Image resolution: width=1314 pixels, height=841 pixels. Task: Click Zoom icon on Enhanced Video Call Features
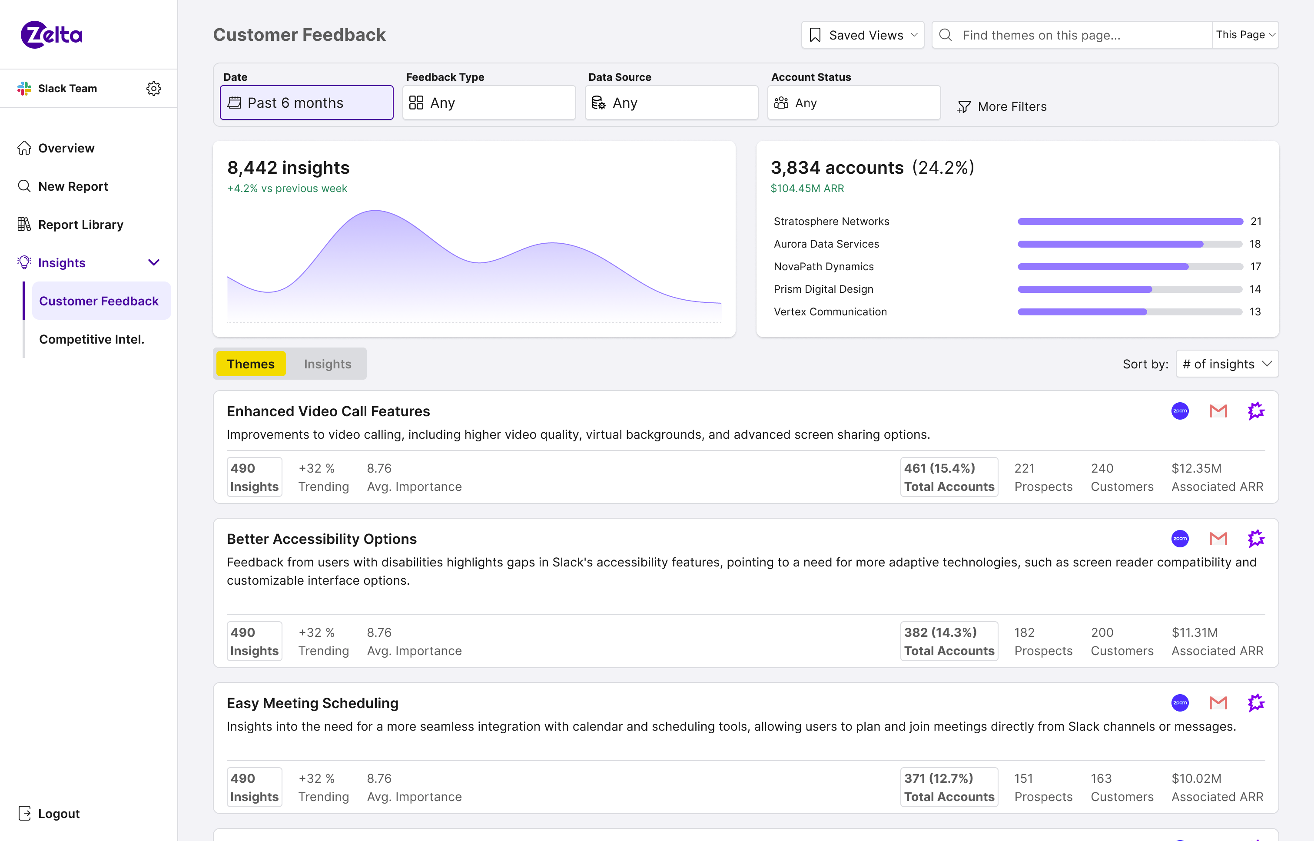1180,411
